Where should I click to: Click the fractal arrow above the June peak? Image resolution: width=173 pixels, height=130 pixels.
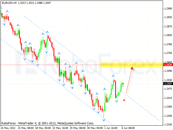(x=114, y=76)
